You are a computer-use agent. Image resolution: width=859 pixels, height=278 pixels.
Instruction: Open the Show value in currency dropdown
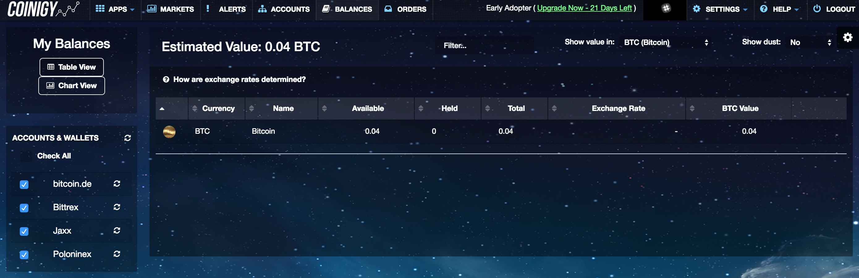pyautogui.click(x=666, y=43)
